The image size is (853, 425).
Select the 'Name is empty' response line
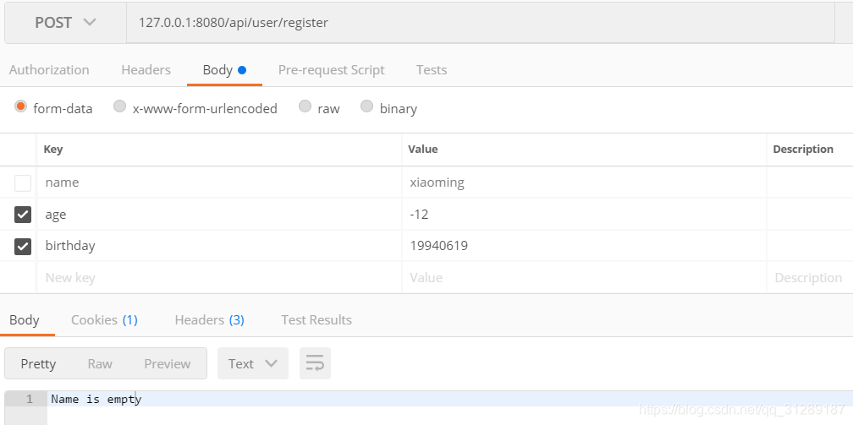pos(96,400)
